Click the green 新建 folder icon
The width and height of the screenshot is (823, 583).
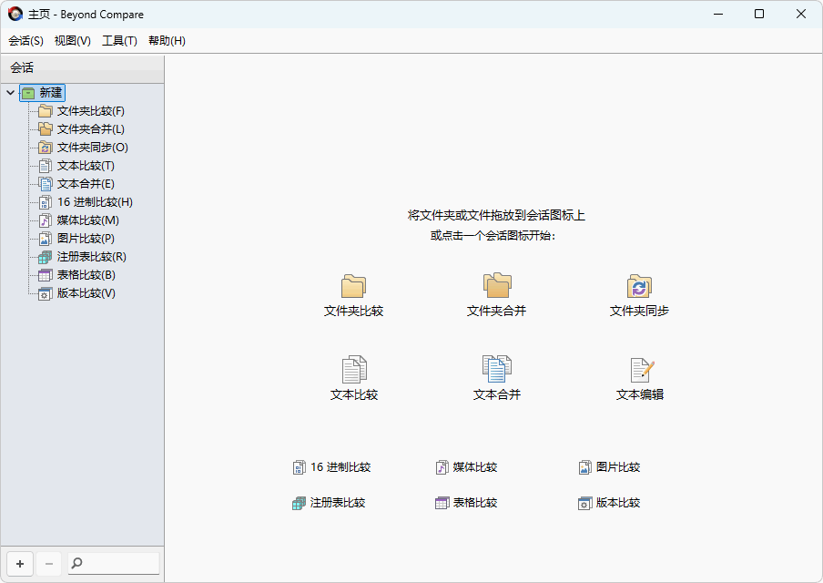[28, 93]
